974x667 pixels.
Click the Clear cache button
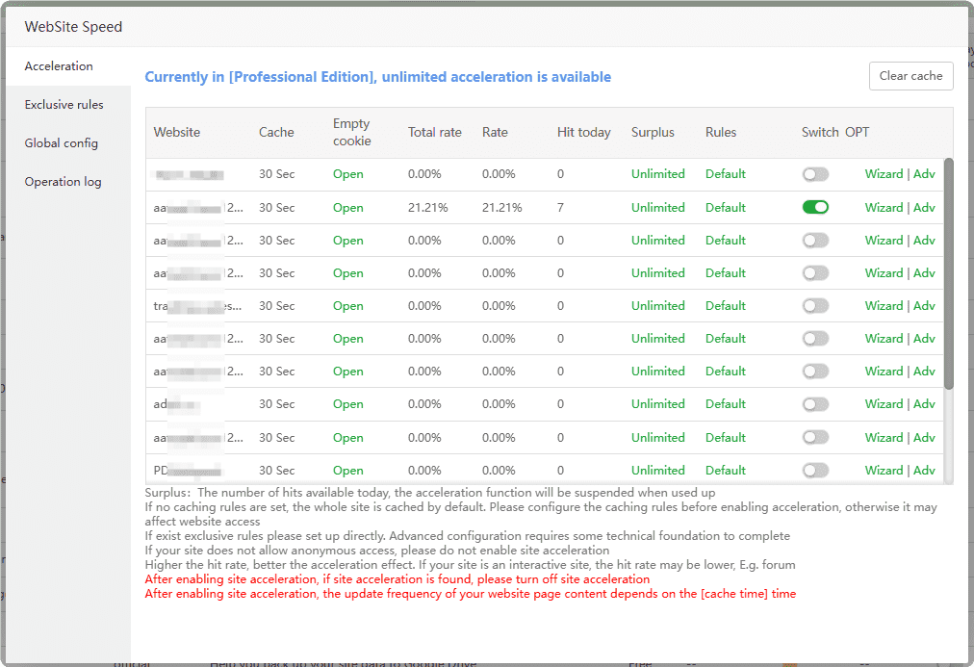click(x=910, y=76)
